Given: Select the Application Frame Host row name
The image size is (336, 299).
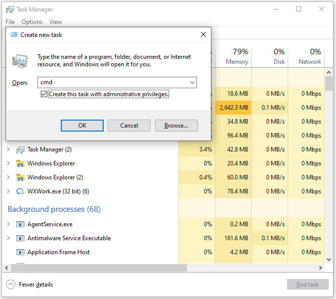Looking at the screenshot, I should [x=58, y=252].
